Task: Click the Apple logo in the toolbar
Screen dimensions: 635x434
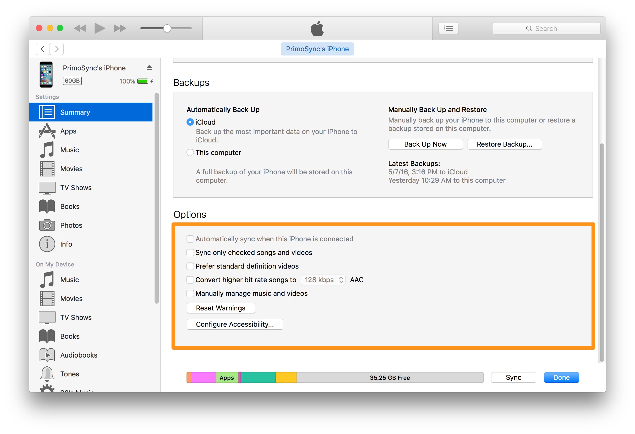Action: pos(317,28)
